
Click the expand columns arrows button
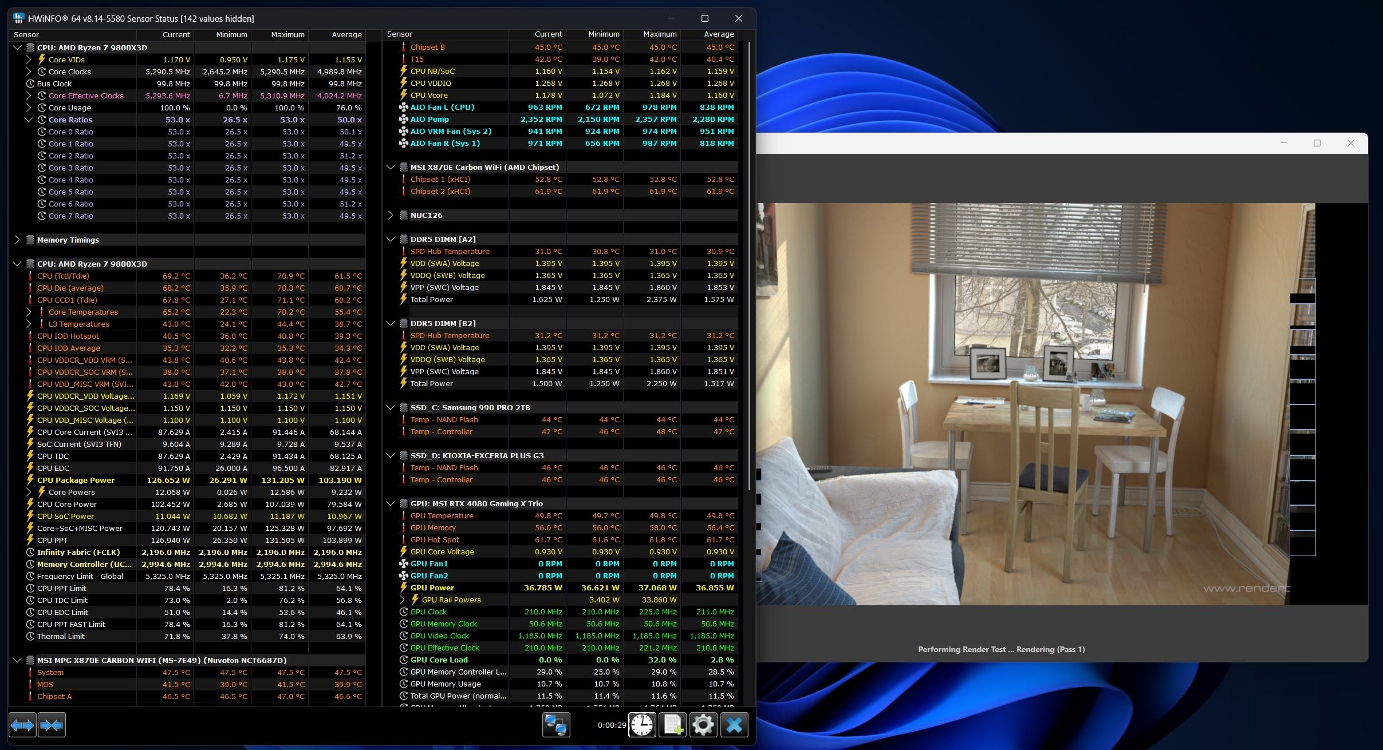tap(22, 725)
